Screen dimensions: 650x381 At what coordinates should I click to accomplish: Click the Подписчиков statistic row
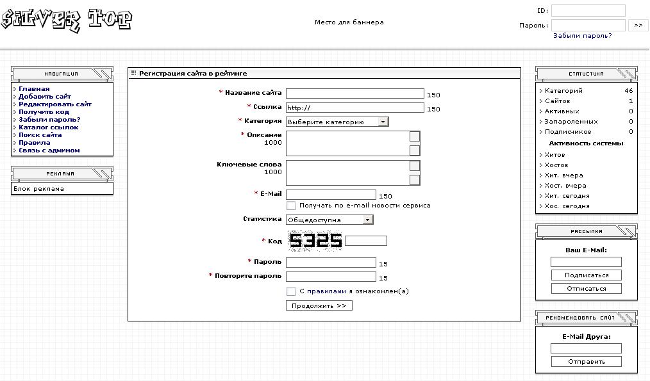586,132
